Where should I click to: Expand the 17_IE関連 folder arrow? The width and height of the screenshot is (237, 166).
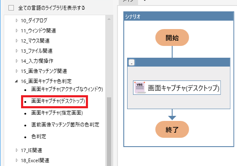click(17, 150)
